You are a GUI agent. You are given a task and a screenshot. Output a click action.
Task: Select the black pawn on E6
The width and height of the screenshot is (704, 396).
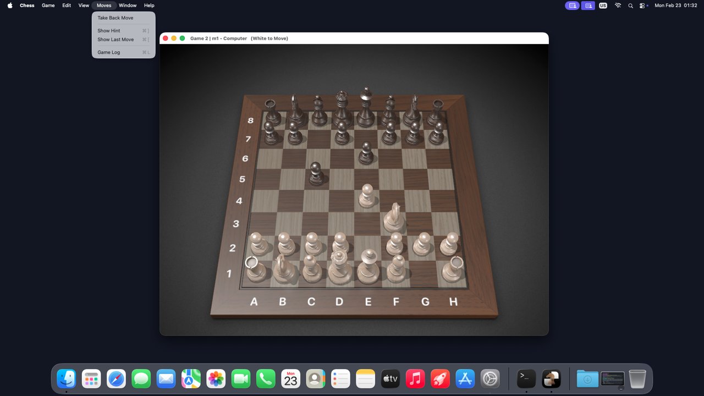pyautogui.click(x=366, y=156)
